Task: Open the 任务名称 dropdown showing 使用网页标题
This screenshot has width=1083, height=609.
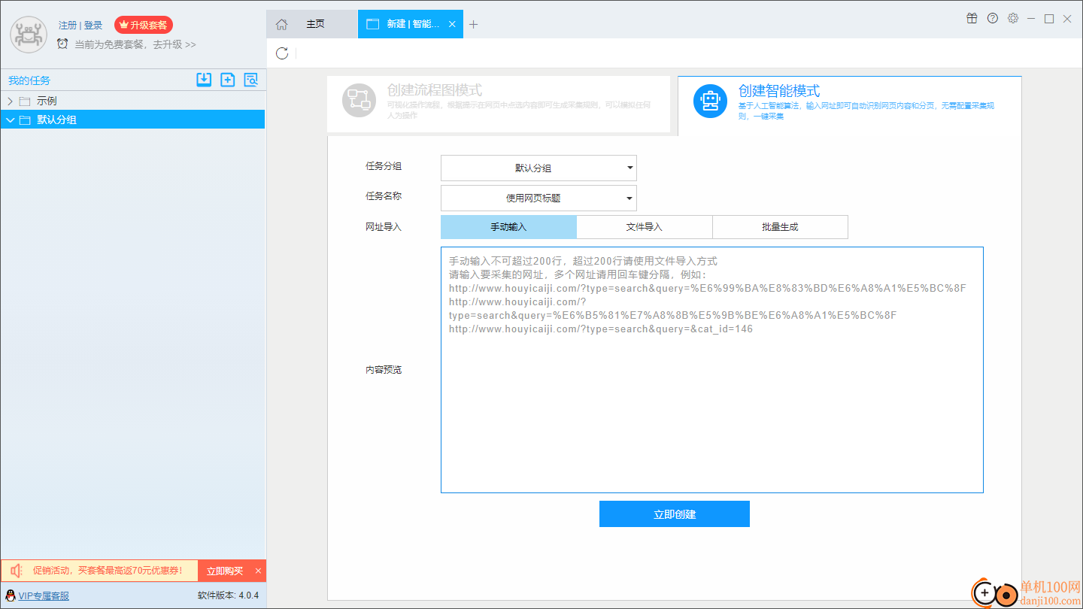Action: (538, 198)
